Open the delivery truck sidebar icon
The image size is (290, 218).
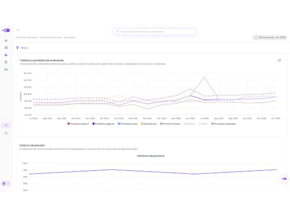click(x=6, y=69)
